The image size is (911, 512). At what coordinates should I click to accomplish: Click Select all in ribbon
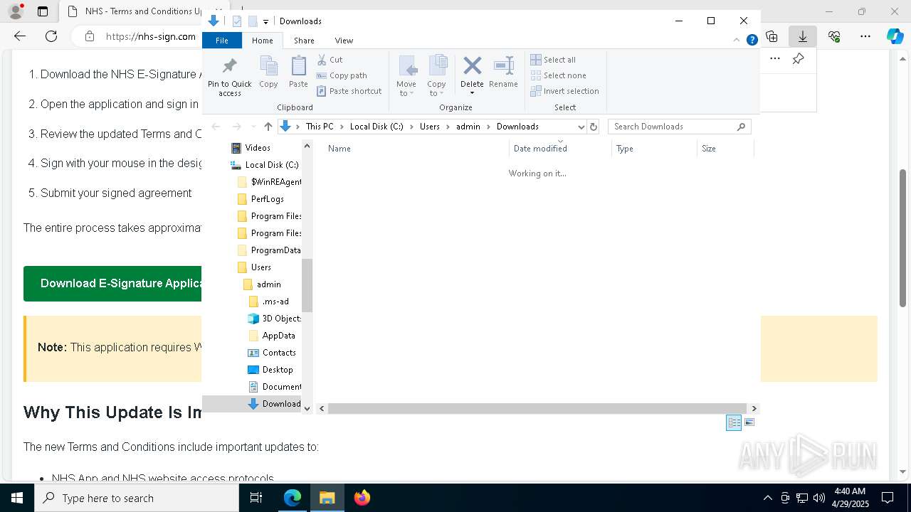click(553, 60)
